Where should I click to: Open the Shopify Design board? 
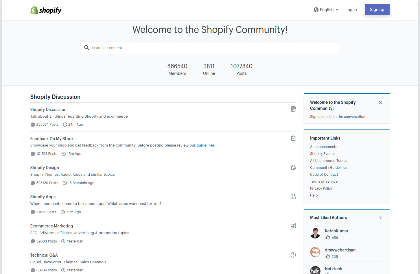tap(45, 168)
